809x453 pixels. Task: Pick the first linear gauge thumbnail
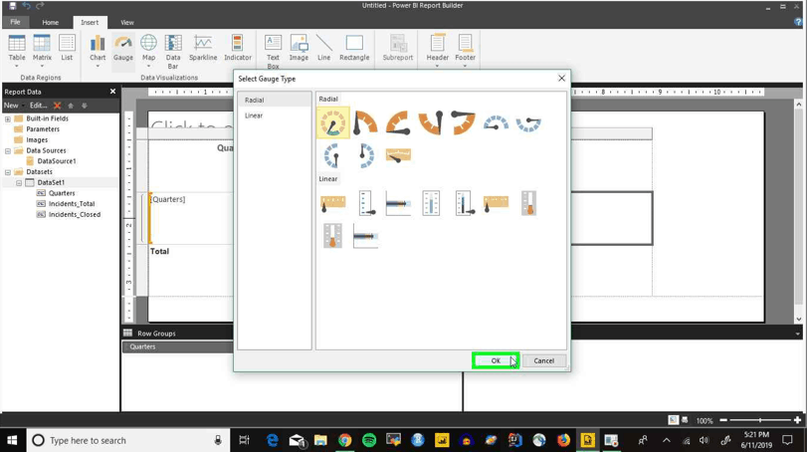pos(332,203)
